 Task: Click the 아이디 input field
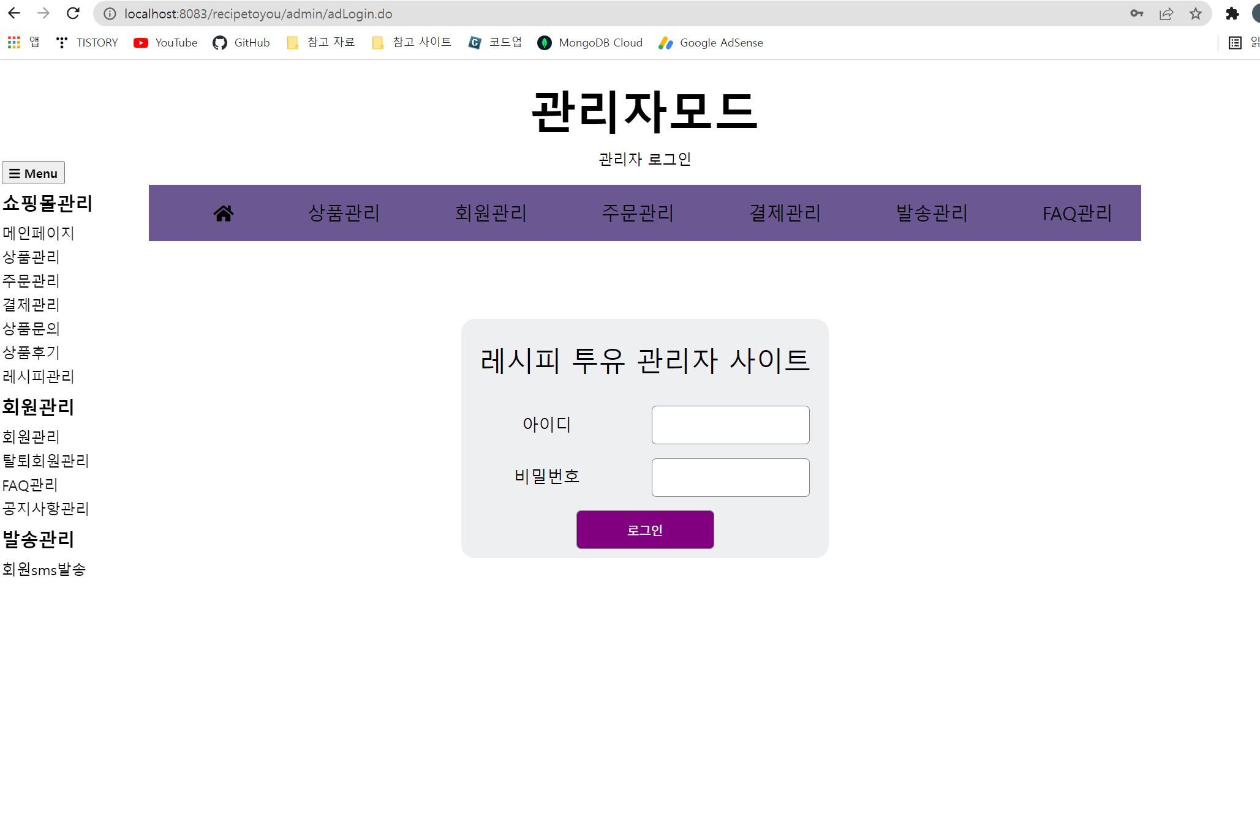(730, 425)
